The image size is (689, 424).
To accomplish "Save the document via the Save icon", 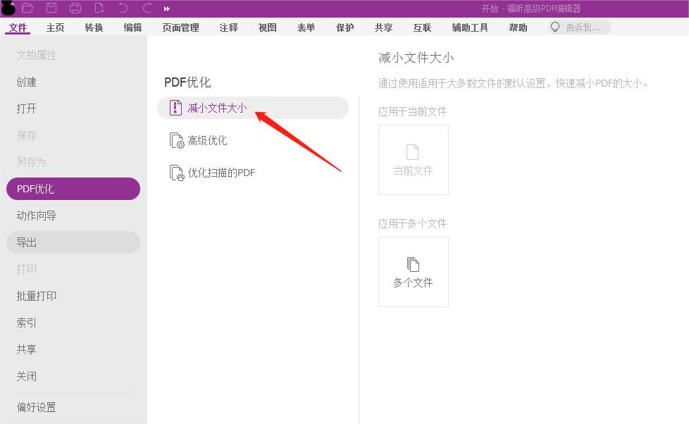I will point(50,8).
